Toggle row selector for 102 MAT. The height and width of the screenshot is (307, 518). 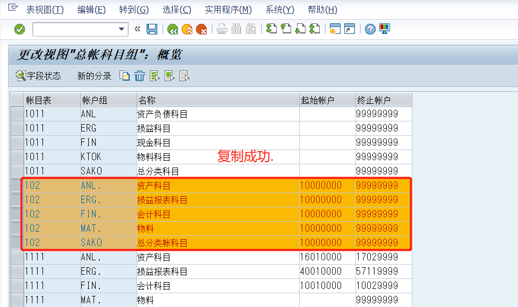17,229
